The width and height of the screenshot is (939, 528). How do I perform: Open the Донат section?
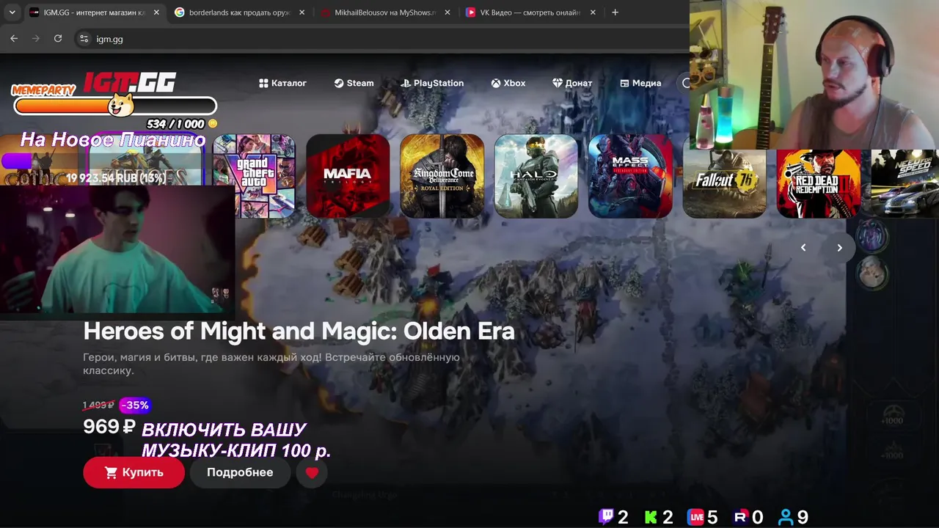point(572,83)
